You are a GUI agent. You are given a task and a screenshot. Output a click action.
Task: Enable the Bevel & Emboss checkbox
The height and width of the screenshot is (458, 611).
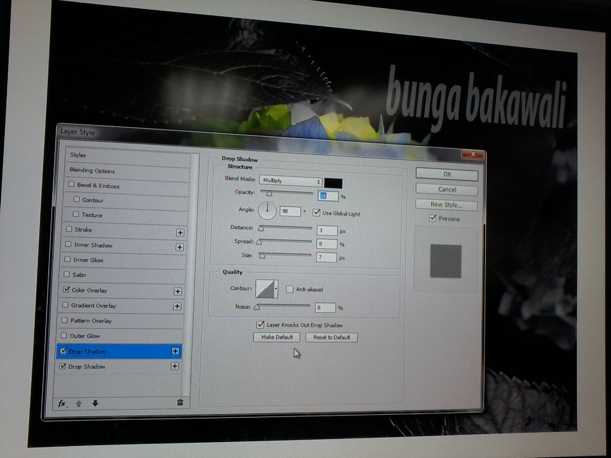71,184
